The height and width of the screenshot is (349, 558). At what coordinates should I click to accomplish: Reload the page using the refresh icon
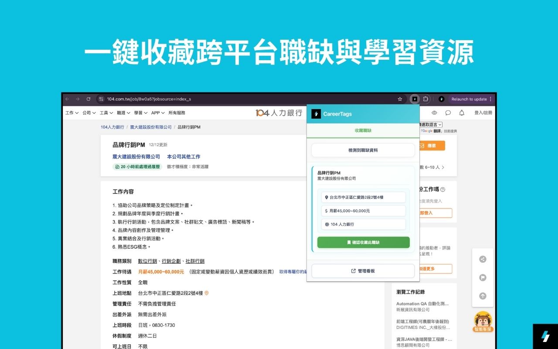coord(88,99)
